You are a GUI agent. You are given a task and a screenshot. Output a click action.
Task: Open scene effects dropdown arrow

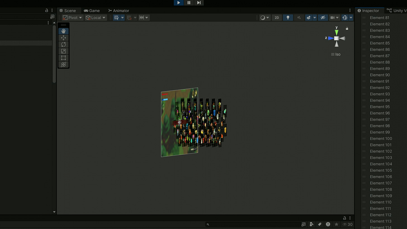click(x=314, y=18)
